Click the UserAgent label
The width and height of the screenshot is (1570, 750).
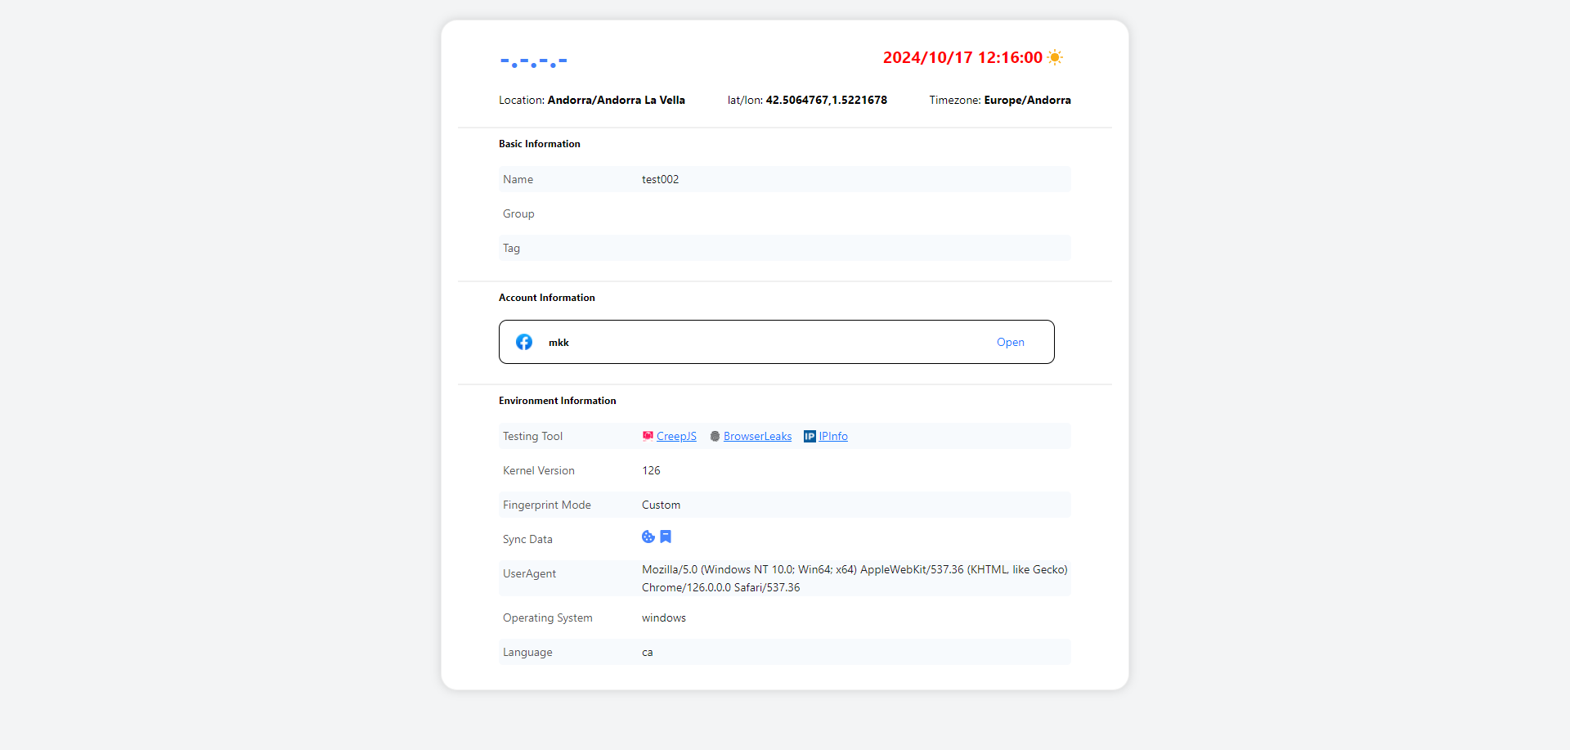[529, 573]
